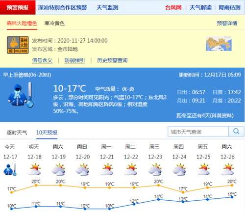The image size is (245, 214).
Task: Select the 森林火险橙色 warning tab
Action: click(22, 24)
